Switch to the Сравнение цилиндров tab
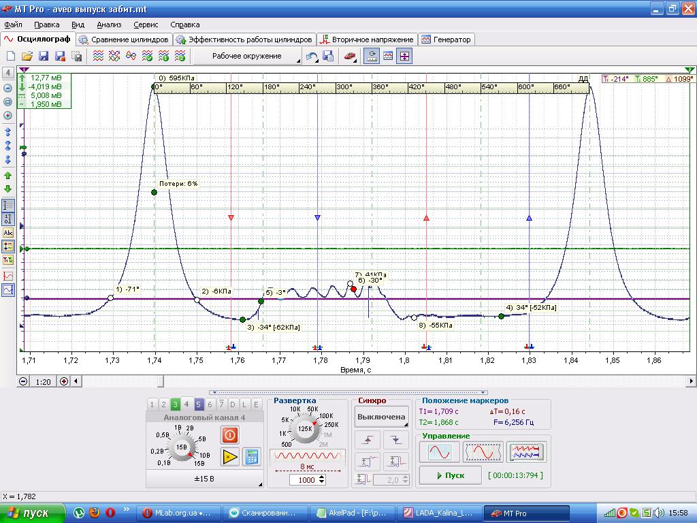The width and height of the screenshot is (697, 523). pyautogui.click(x=125, y=39)
